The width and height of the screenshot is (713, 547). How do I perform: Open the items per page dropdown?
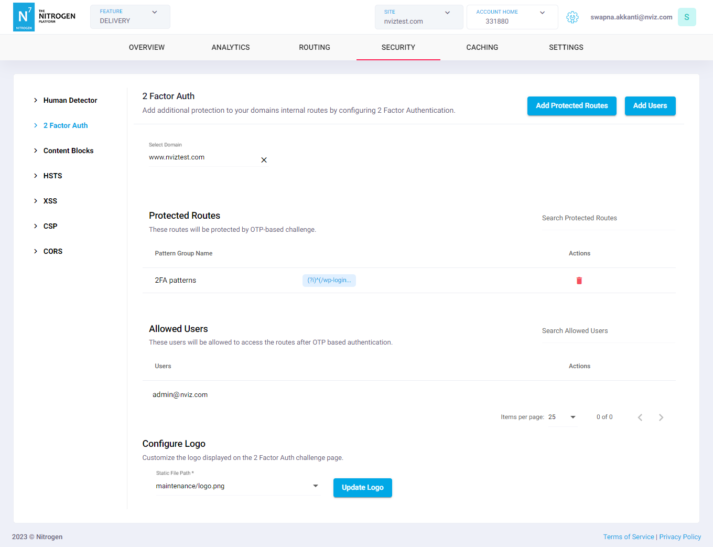(x=563, y=417)
